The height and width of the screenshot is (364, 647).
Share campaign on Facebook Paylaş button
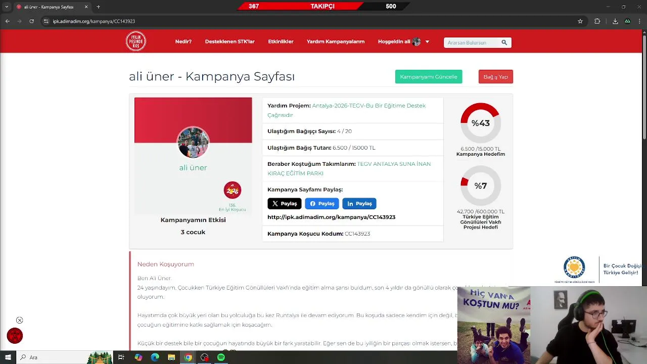(x=321, y=203)
